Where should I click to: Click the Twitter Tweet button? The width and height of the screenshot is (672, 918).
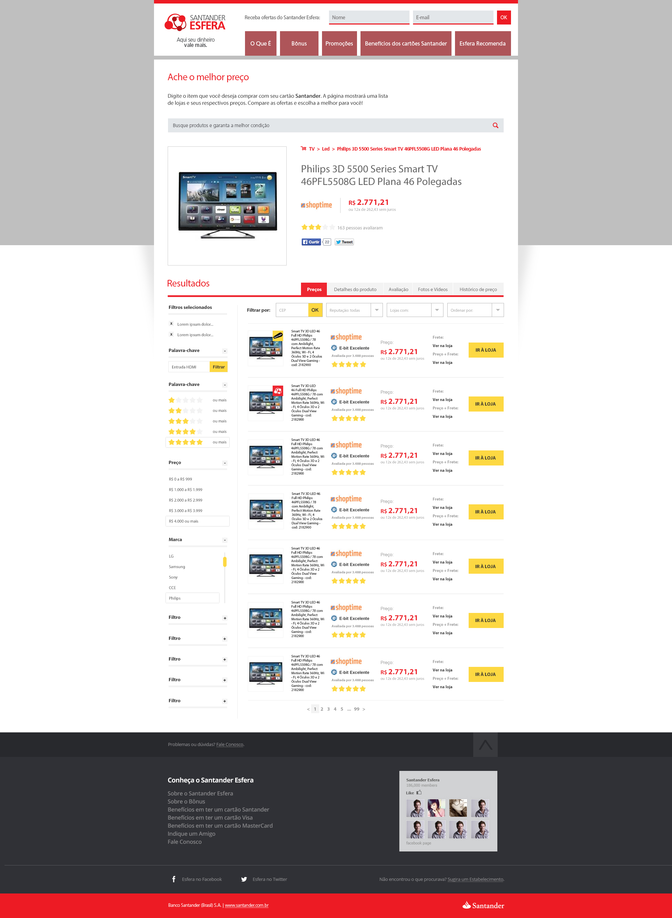pyautogui.click(x=344, y=242)
